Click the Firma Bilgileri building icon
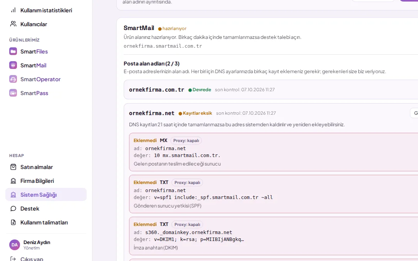 pos(13,181)
